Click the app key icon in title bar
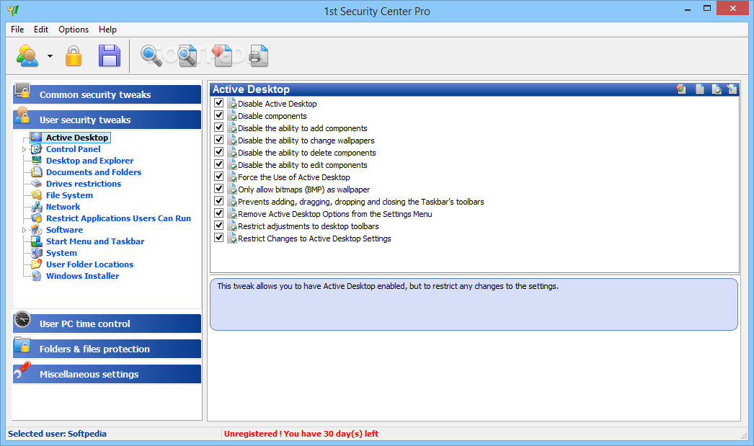The image size is (754, 446). pyautogui.click(x=13, y=9)
